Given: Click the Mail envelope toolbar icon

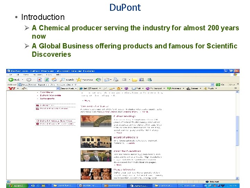Looking at the screenshot, I should 107,80.
